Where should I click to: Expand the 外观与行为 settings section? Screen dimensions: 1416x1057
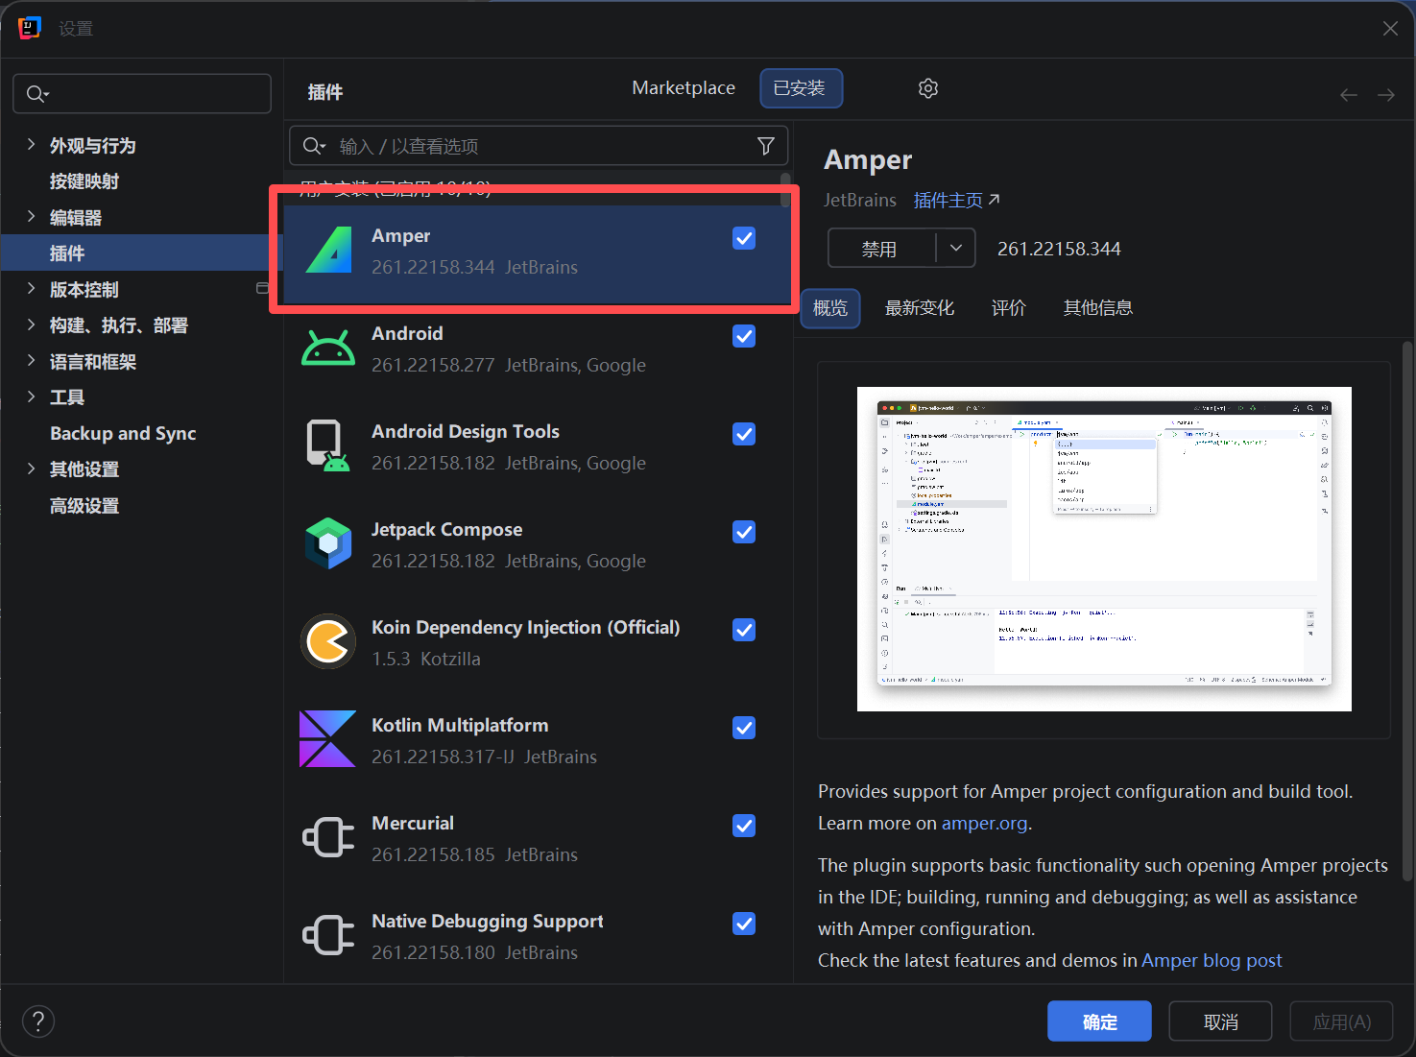coord(31,145)
